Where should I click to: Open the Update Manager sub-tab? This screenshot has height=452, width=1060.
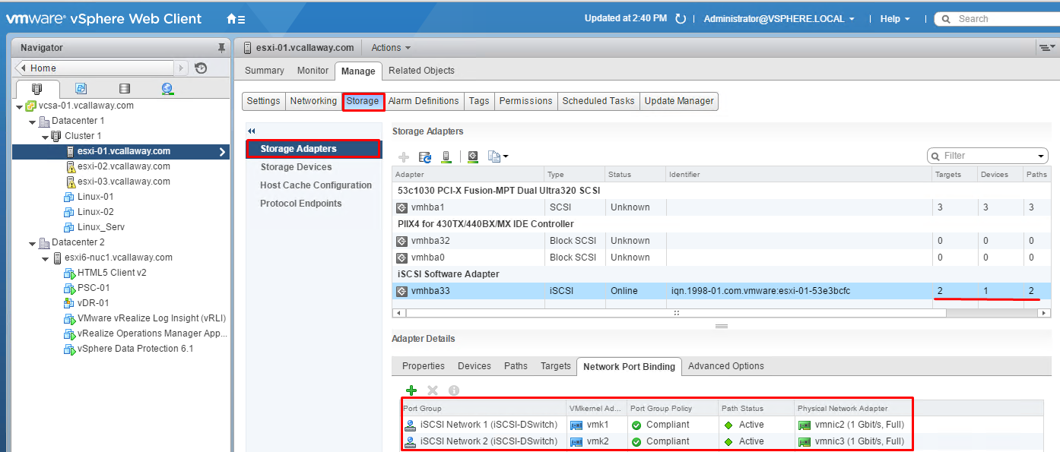coord(679,101)
